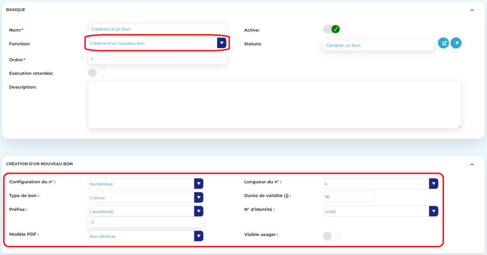The width and height of the screenshot is (487, 255).
Task: Focus the Durée de validité field
Action: point(348,197)
